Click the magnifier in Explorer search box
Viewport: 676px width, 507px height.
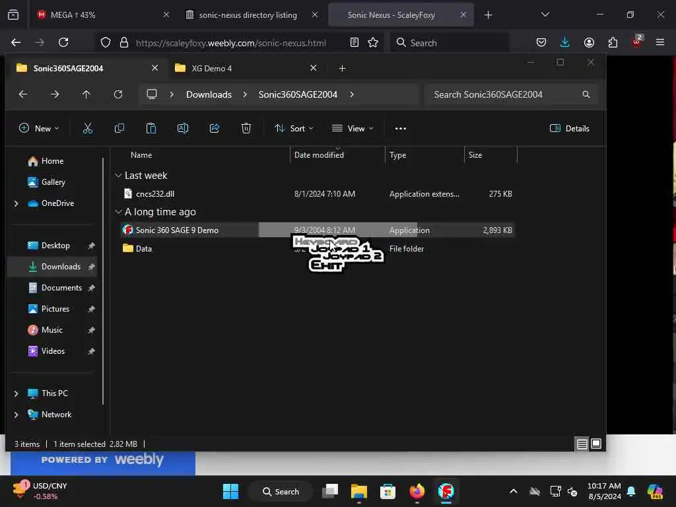[x=586, y=94]
